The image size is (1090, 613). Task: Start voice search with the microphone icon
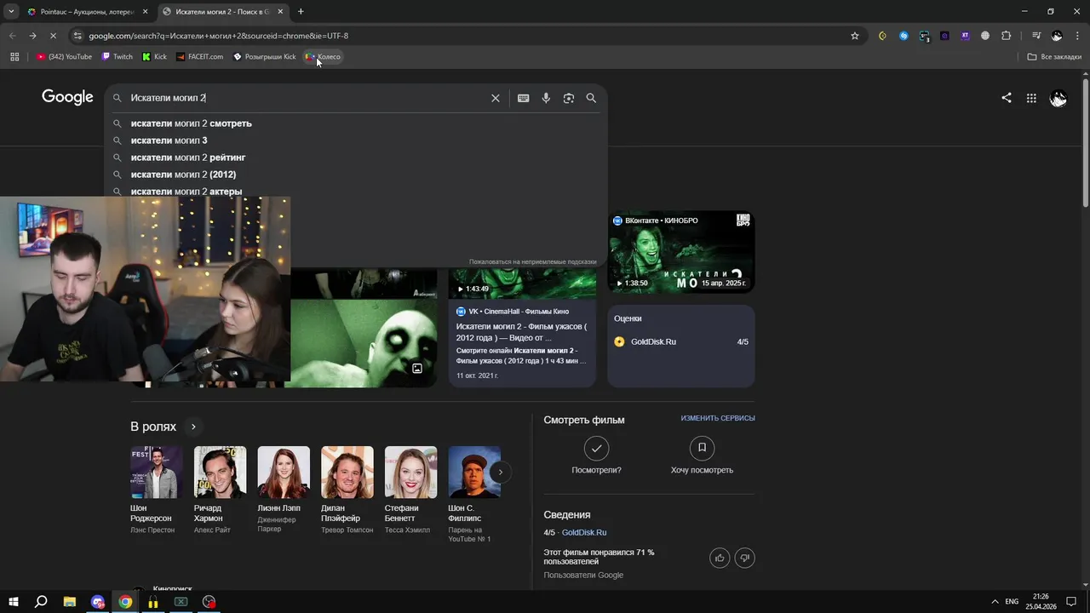click(x=546, y=98)
